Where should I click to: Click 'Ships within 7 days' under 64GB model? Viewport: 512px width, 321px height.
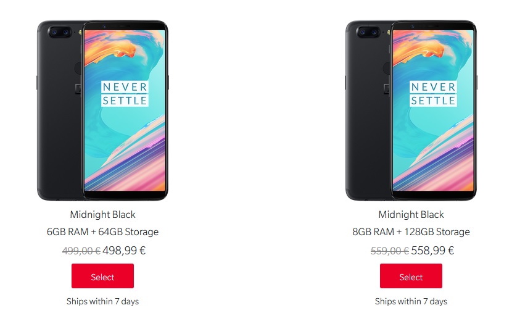(102, 301)
